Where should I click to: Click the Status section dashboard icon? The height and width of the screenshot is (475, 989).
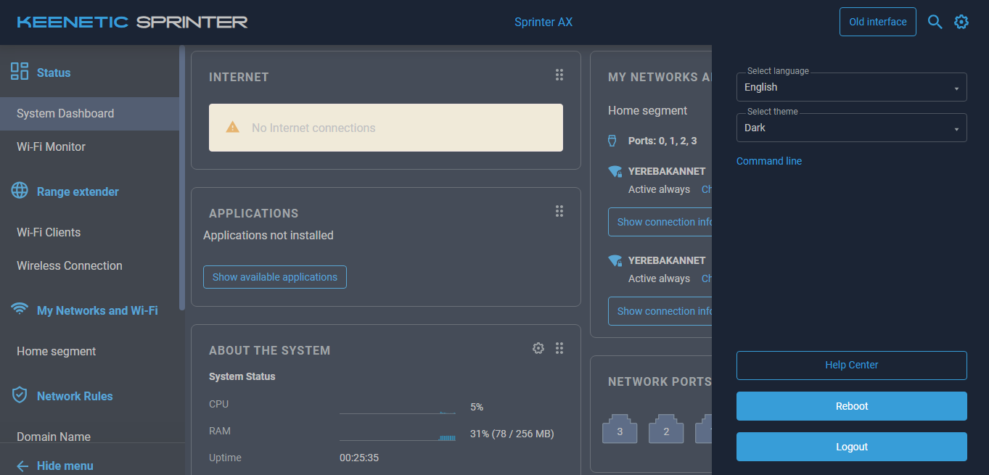[20, 71]
